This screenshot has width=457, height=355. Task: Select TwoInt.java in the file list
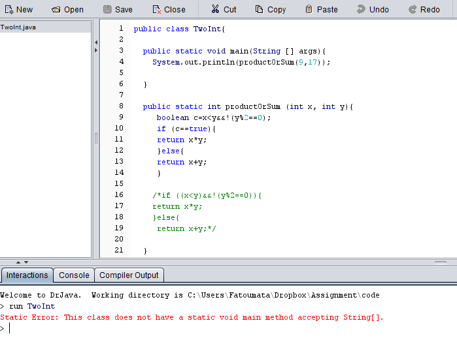(x=18, y=27)
